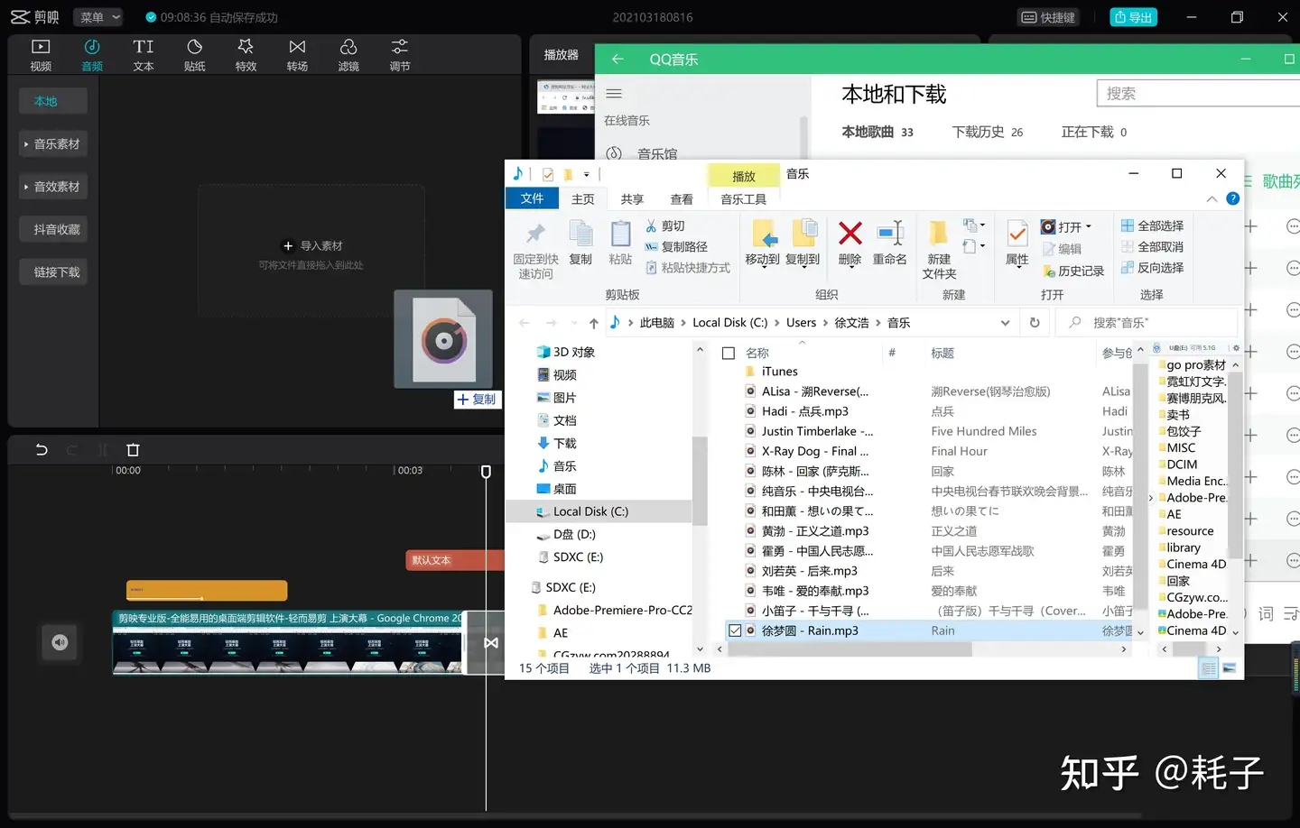Open the 查看 ribbon tab

pyautogui.click(x=682, y=199)
